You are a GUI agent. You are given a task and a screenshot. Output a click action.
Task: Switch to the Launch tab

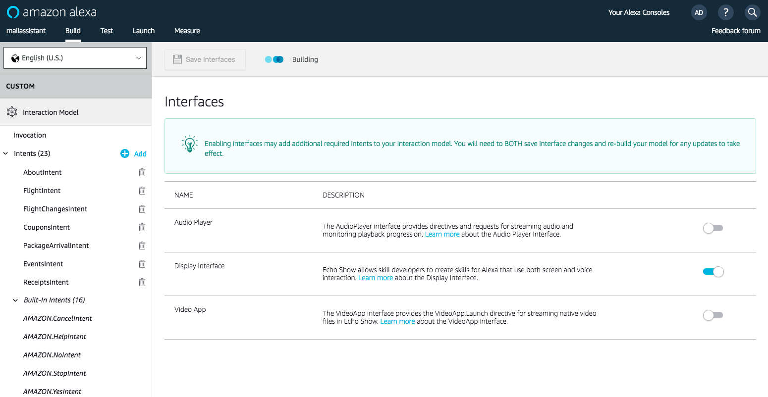[144, 31]
